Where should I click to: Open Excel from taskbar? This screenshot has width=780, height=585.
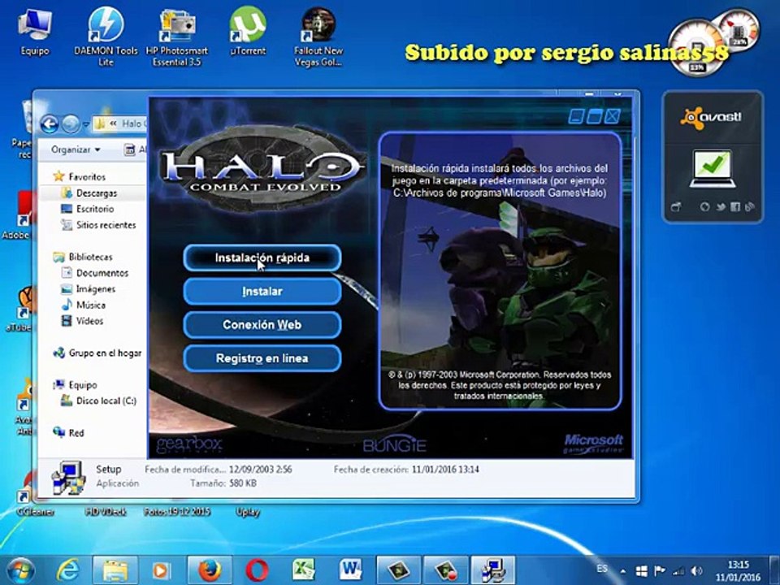[303, 570]
